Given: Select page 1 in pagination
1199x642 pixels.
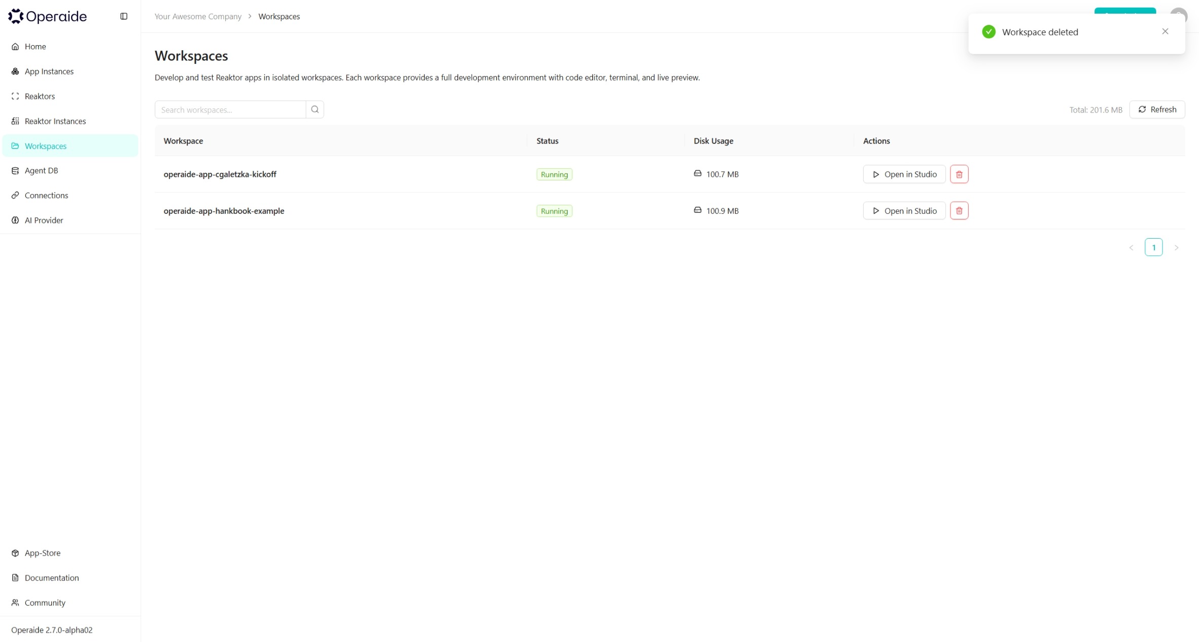Looking at the screenshot, I should (x=1154, y=247).
